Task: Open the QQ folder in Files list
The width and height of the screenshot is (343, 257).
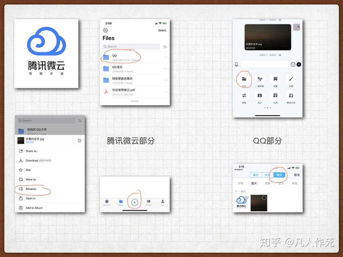Action: tap(135, 58)
